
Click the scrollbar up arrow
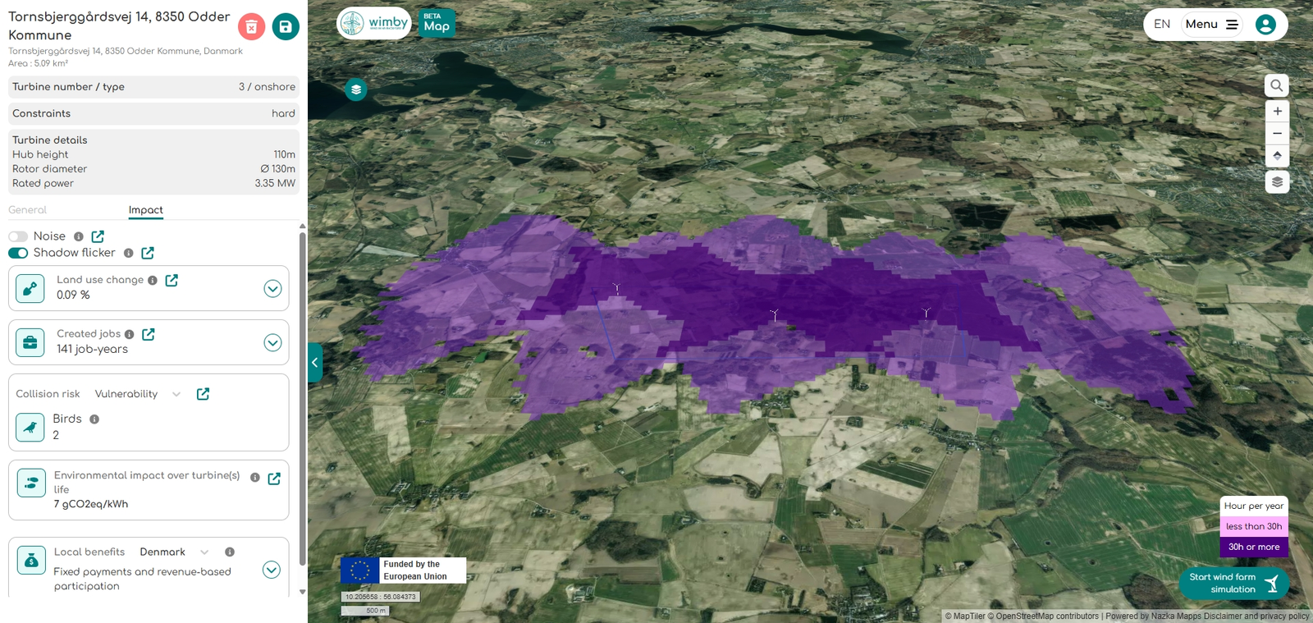302,226
